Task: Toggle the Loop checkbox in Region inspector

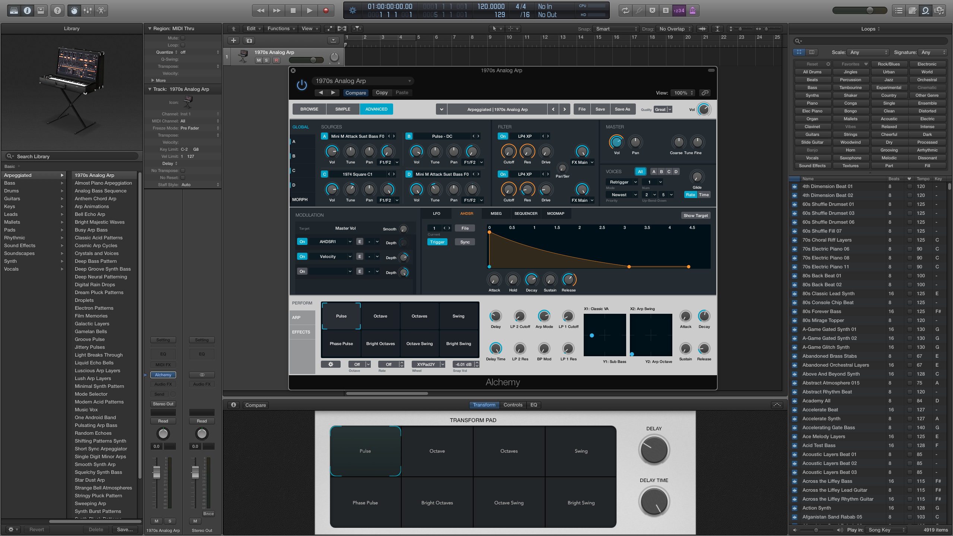Action: [x=183, y=45]
